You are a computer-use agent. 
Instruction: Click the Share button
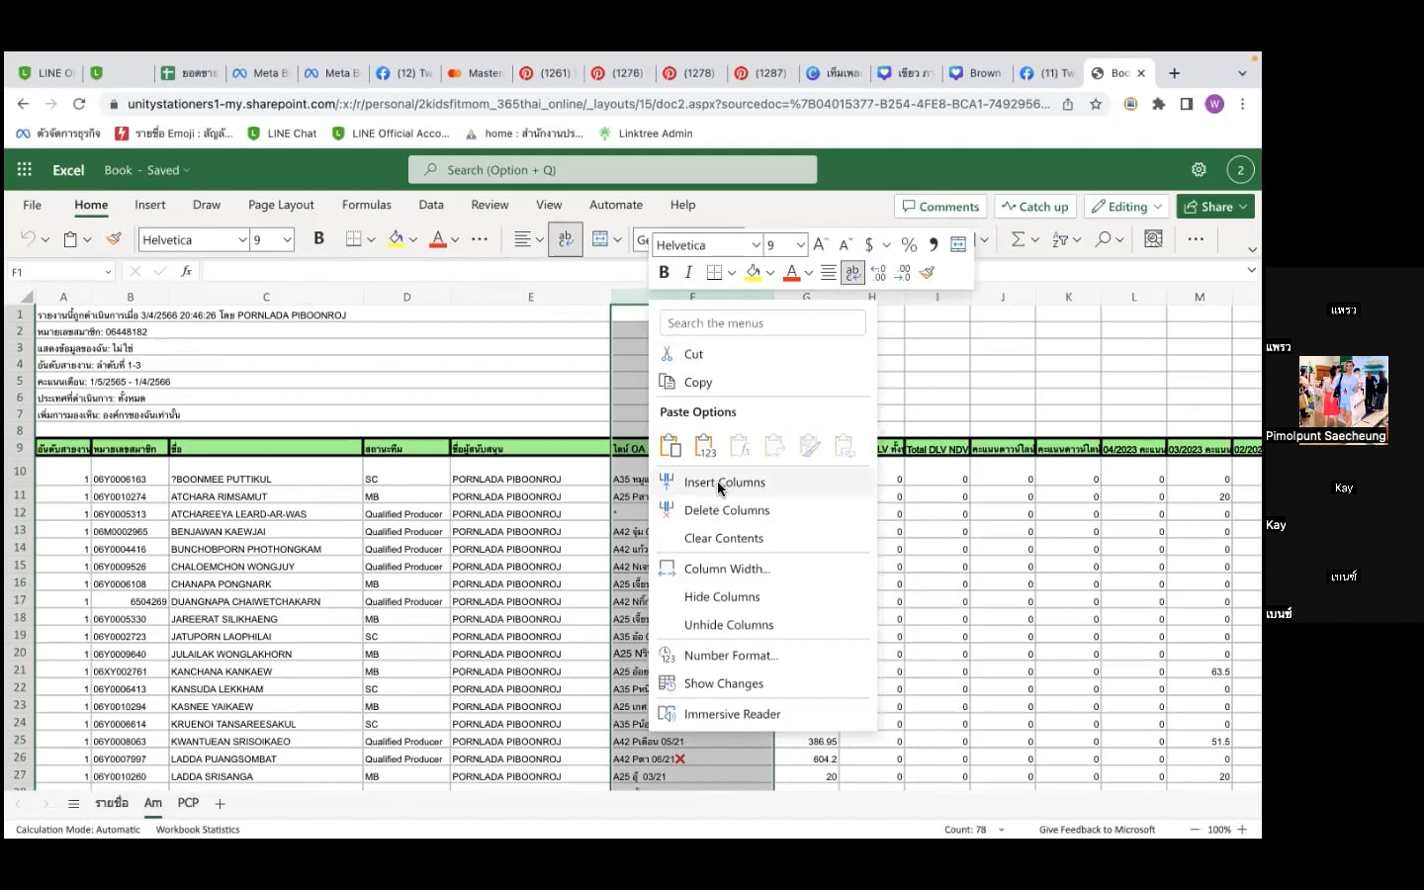(x=1215, y=207)
